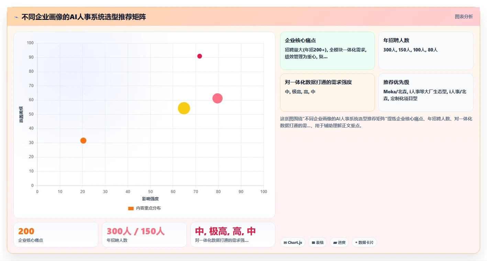This screenshot has width=487, height=261.
Task: Select the pink bubble in the chart
Action: click(x=217, y=98)
